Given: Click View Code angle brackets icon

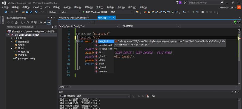Looking at the screenshot, I should pyautogui.click(x=41, y=22).
